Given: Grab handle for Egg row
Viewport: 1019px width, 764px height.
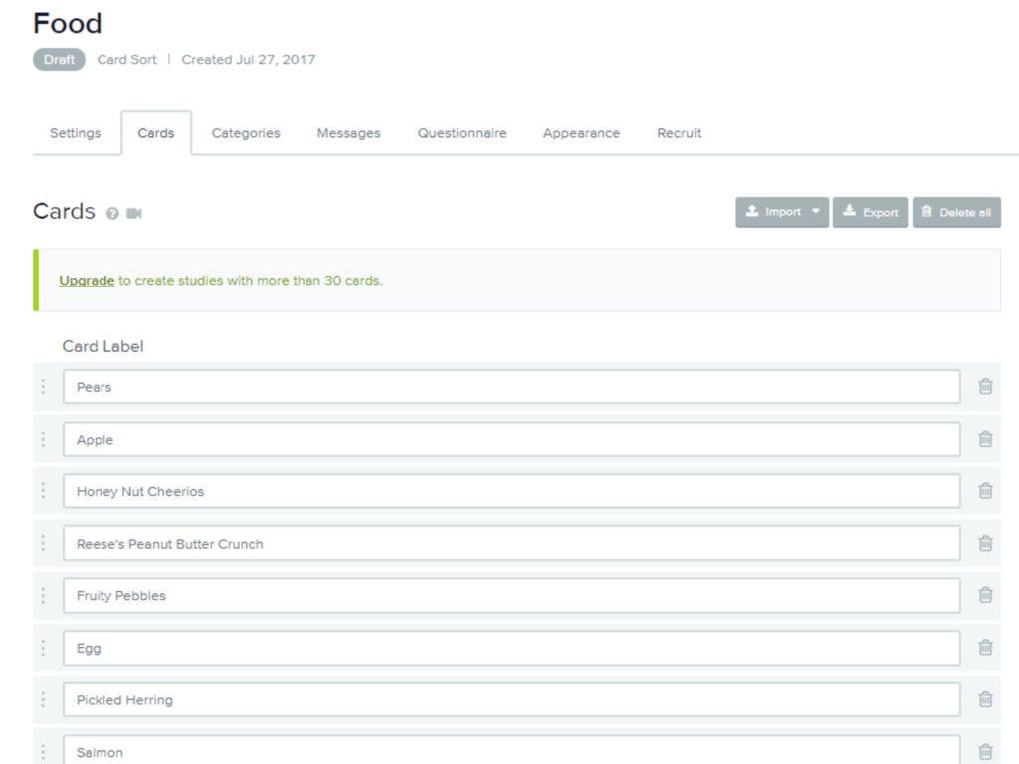Looking at the screenshot, I should point(43,648).
